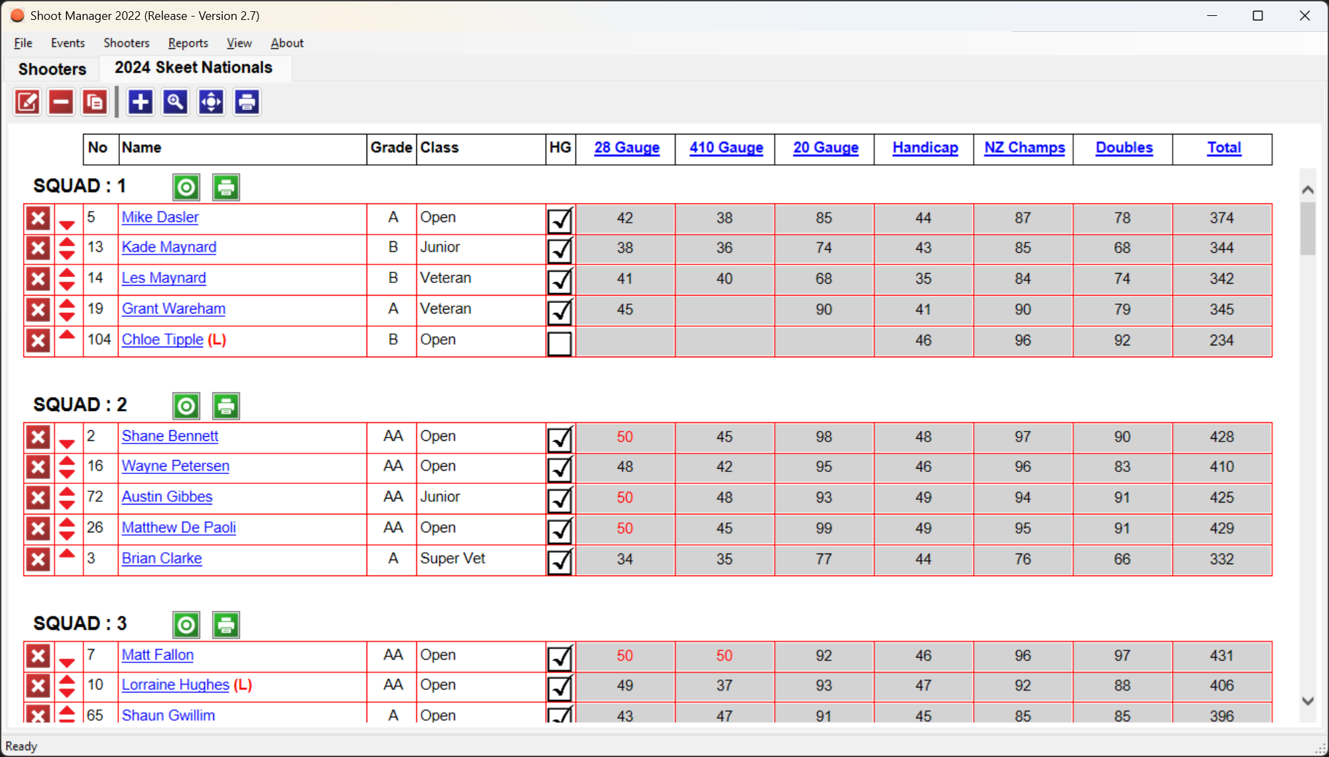The height and width of the screenshot is (757, 1329).
Task: Click the blue crosshair target toolbar icon
Action: coord(211,102)
